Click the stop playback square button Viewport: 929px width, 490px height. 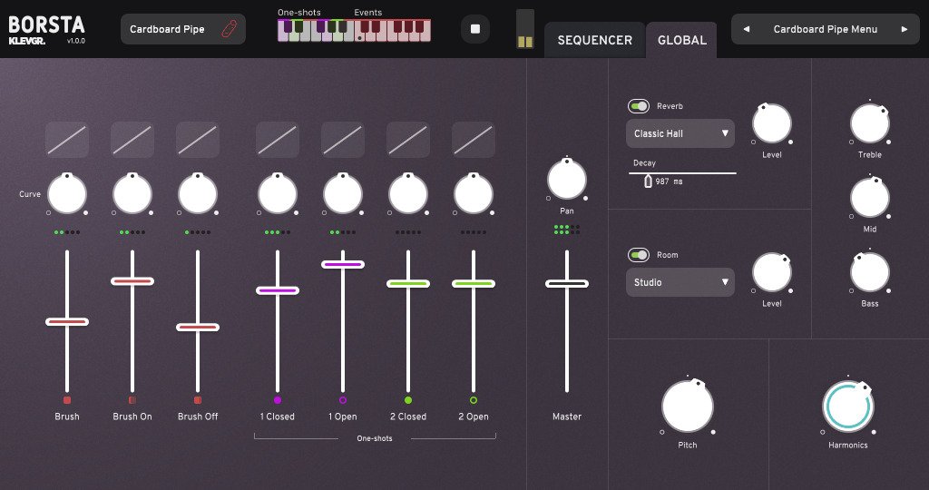coord(475,29)
